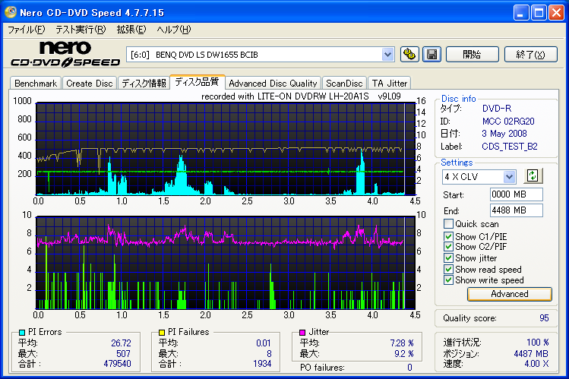Image resolution: width=569 pixels, height=379 pixels.
Task: Enable the Quick scan checkbox
Action: 449,224
